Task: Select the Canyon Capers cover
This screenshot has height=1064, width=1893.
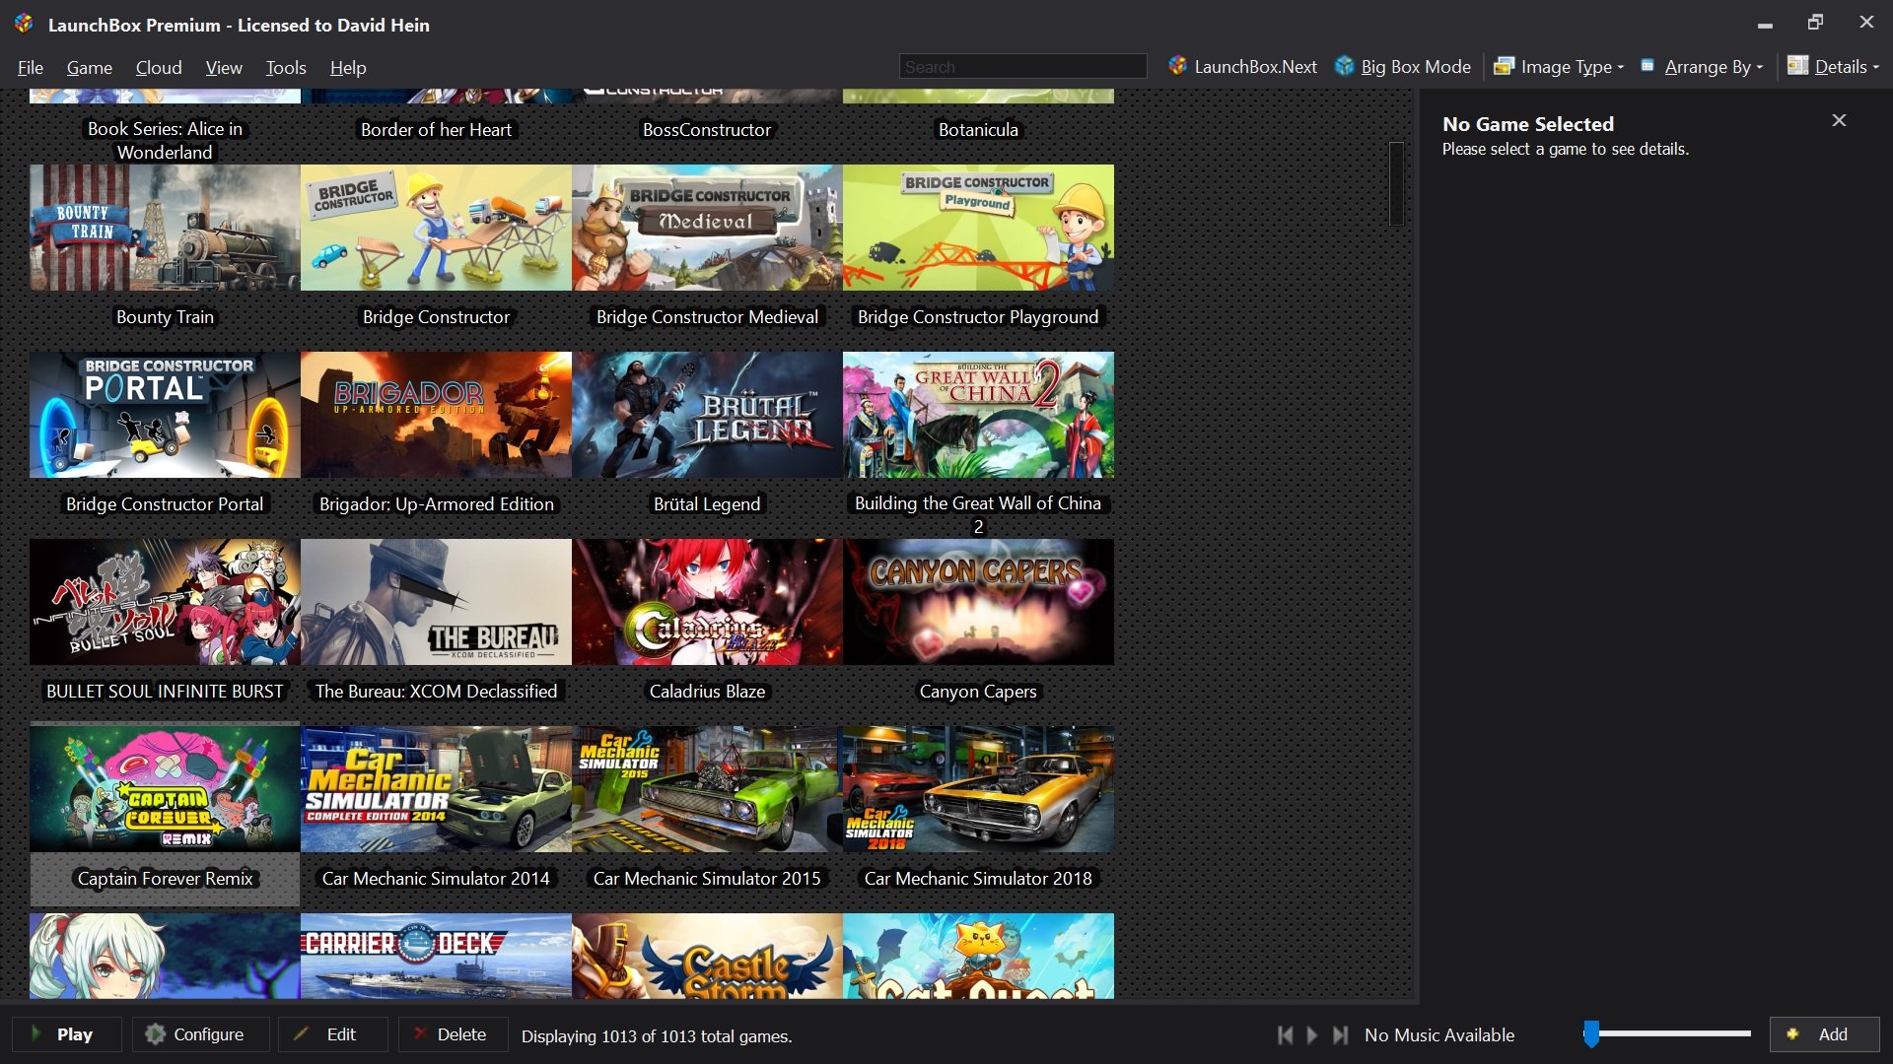Action: pyautogui.click(x=978, y=602)
